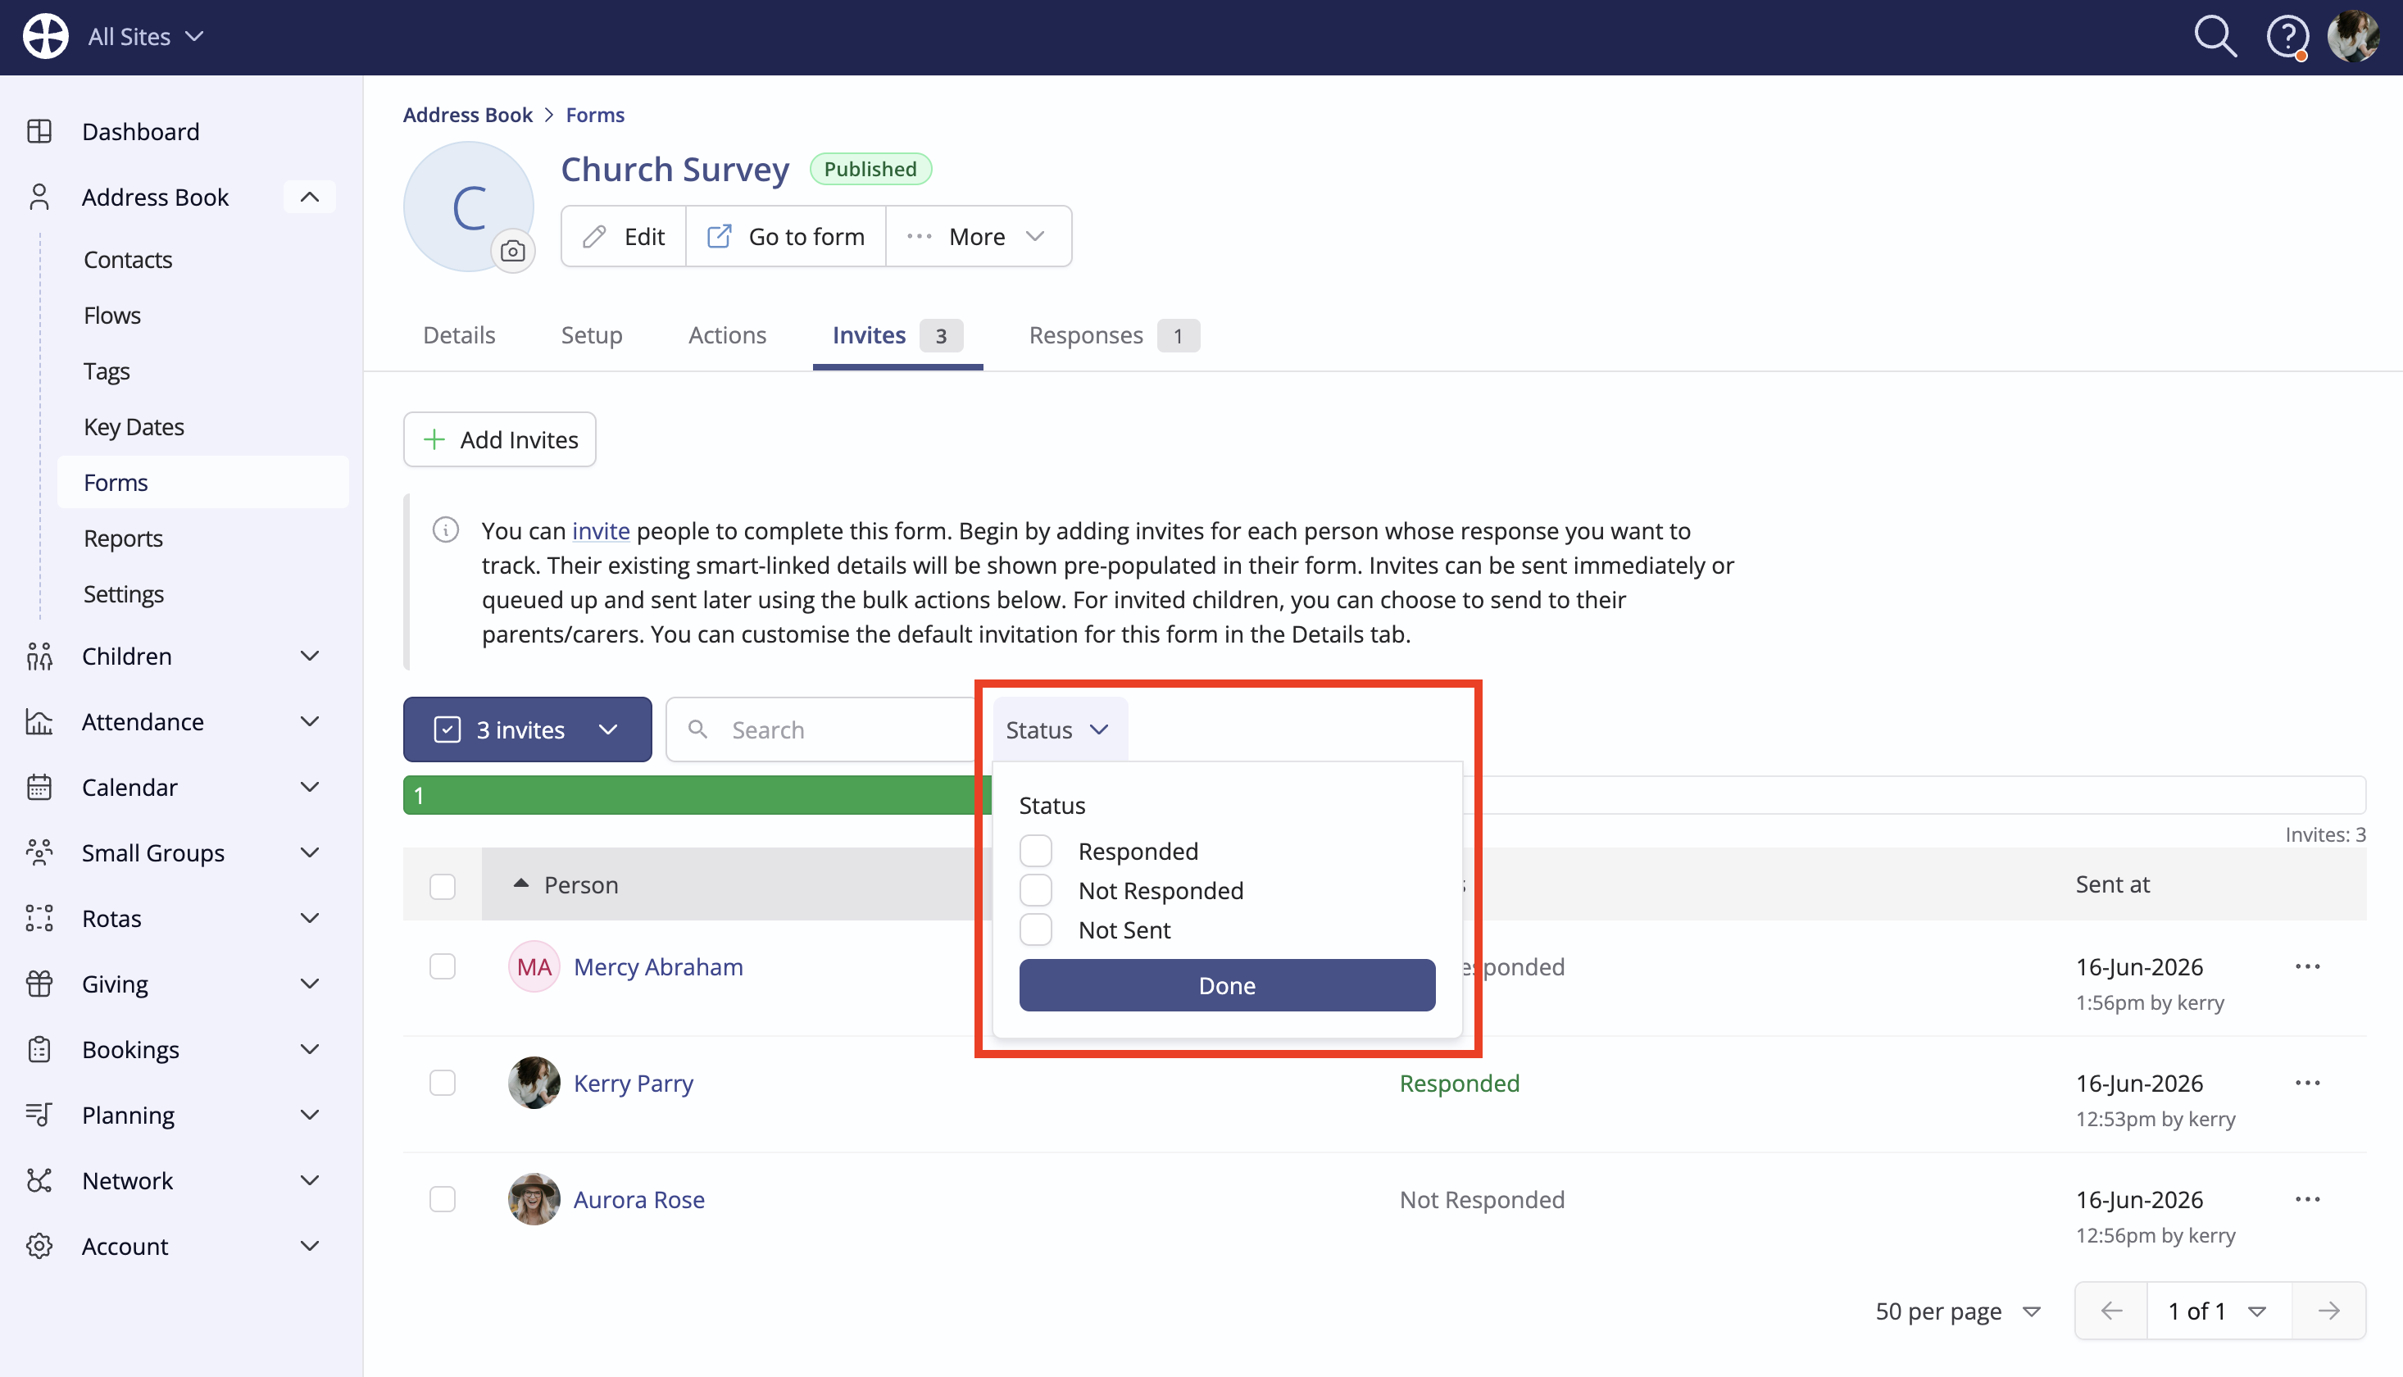The width and height of the screenshot is (2403, 1377).
Task: Click the Network module icon
Action: coord(39,1180)
